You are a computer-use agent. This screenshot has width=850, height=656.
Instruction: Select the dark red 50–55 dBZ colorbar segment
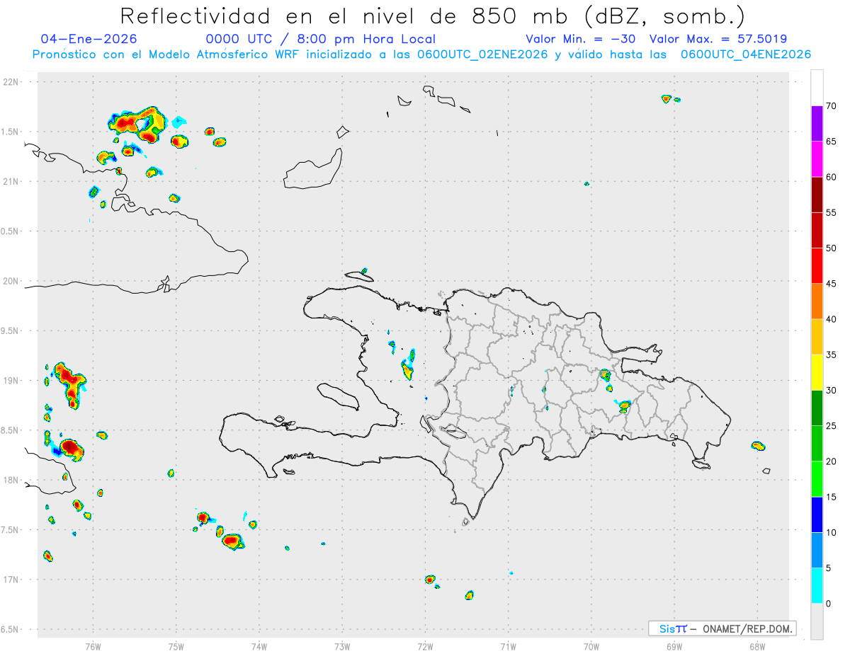(x=817, y=230)
